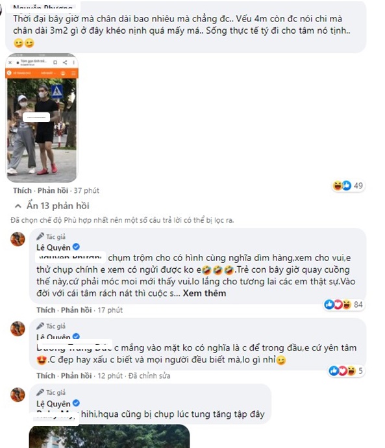Screen dimensions: 385x448
Task: Click Lê Quyên's avatar on third reply
Action: click(18, 395)
